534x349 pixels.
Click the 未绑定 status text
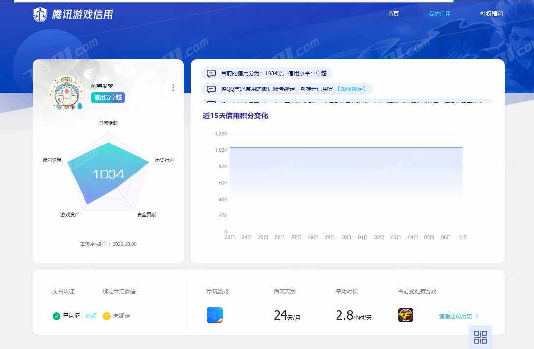coord(121,316)
